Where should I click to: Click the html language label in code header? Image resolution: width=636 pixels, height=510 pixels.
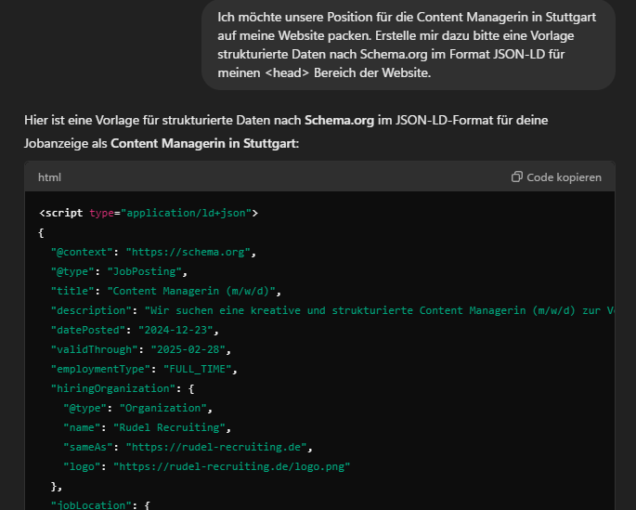pyautogui.click(x=49, y=177)
